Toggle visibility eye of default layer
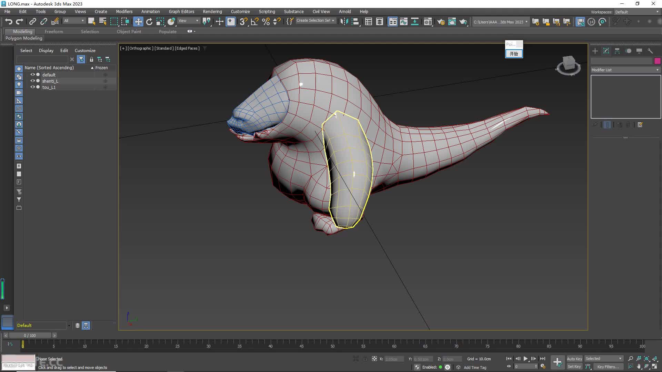The height and width of the screenshot is (372, 662). [33, 75]
